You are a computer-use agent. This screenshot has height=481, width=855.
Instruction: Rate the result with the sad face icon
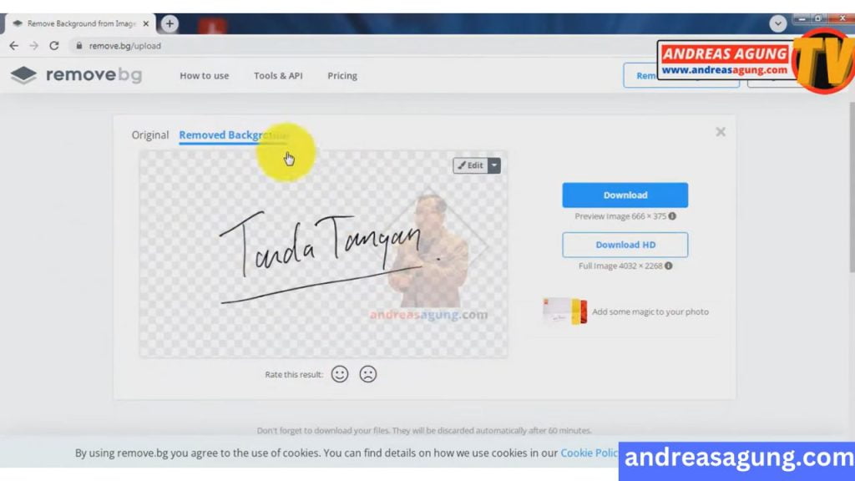pyautogui.click(x=367, y=374)
